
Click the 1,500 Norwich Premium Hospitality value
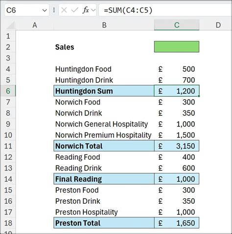point(177,135)
